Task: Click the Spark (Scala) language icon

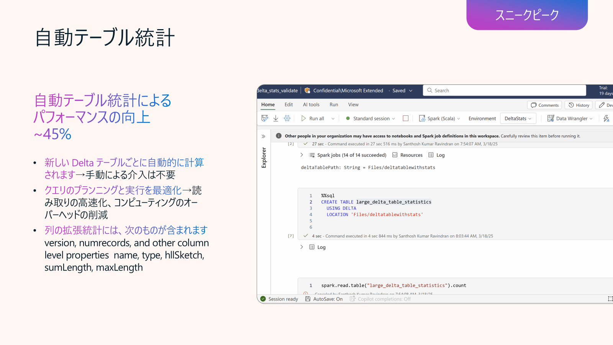Action: 422,118
